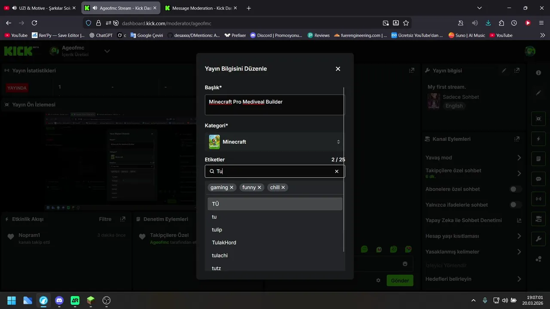Switch to Message Moderation Kick tab
This screenshot has width=550, height=309.
tap(201, 8)
